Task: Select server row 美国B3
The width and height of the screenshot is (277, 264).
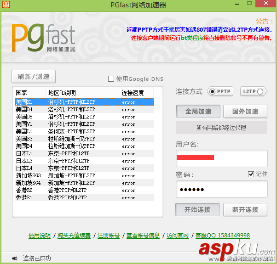Action: 84,139
